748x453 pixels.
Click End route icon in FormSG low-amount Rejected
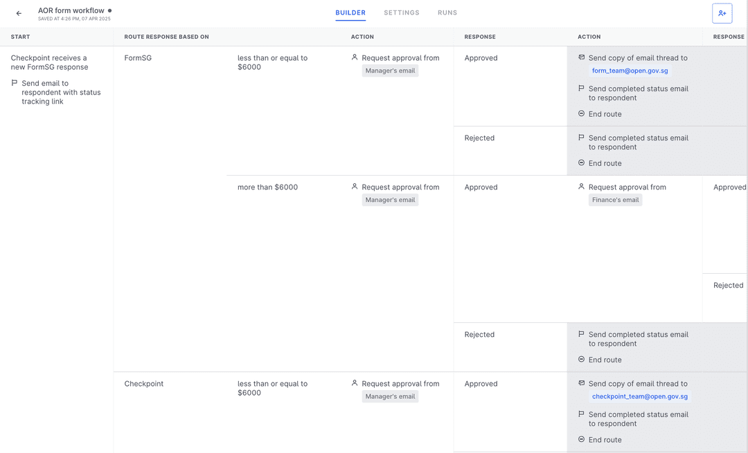581,163
